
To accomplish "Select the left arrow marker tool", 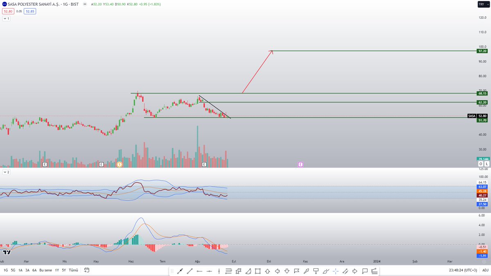I will [x=277, y=271].
